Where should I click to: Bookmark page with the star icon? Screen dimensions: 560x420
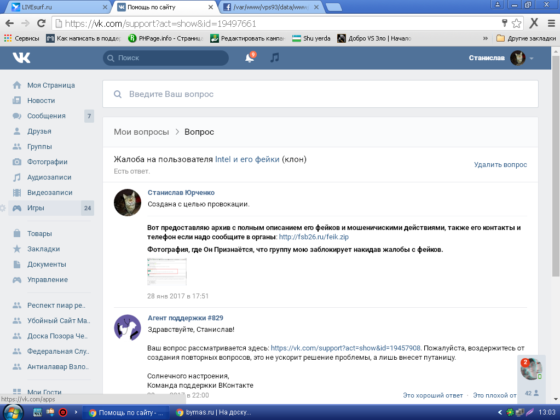point(516,24)
